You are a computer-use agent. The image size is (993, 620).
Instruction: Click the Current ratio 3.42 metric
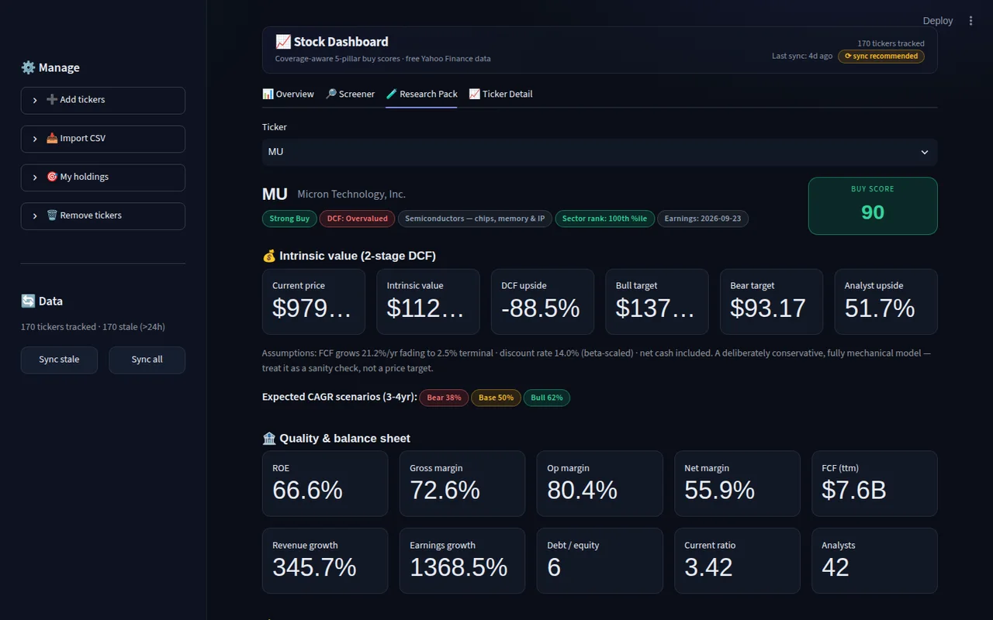[x=737, y=560]
